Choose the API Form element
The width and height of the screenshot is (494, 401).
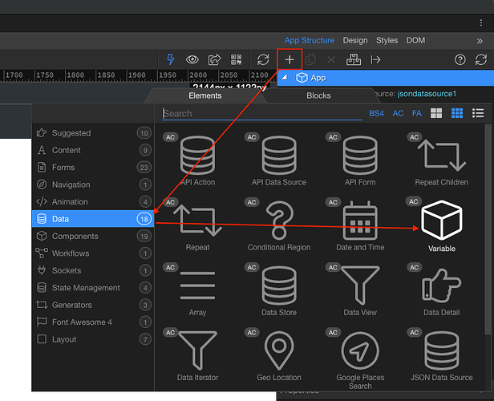(x=360, y=160)
